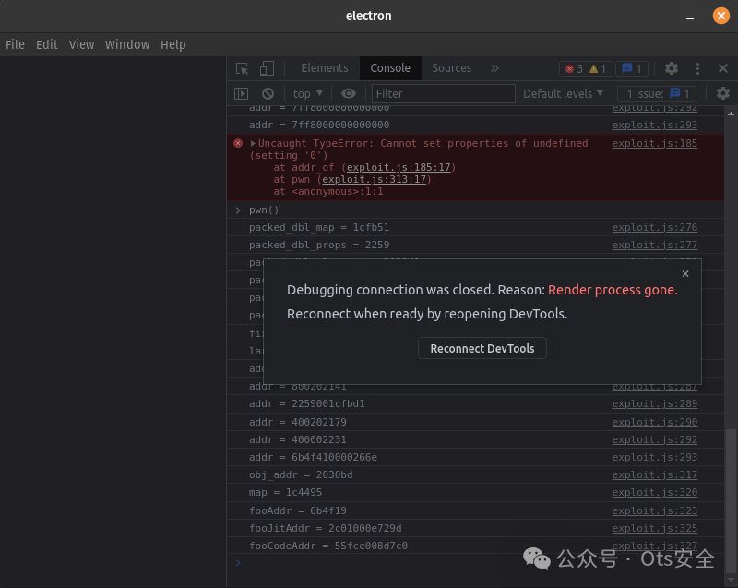Open exploit.js:313:17 link in stack trace
Image resolution: width=738 pixels, height=588 pixels.
(x=375, y=179)
